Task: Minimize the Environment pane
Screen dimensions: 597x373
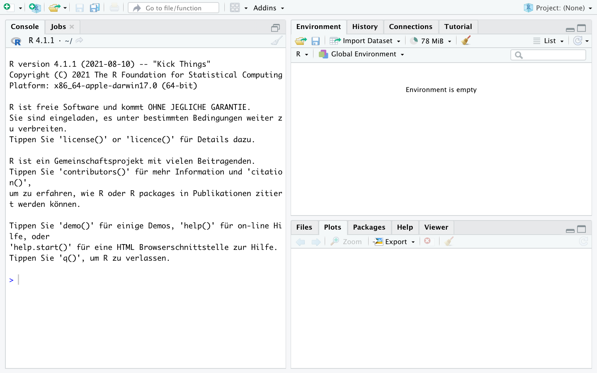Action: click(570, 29)
